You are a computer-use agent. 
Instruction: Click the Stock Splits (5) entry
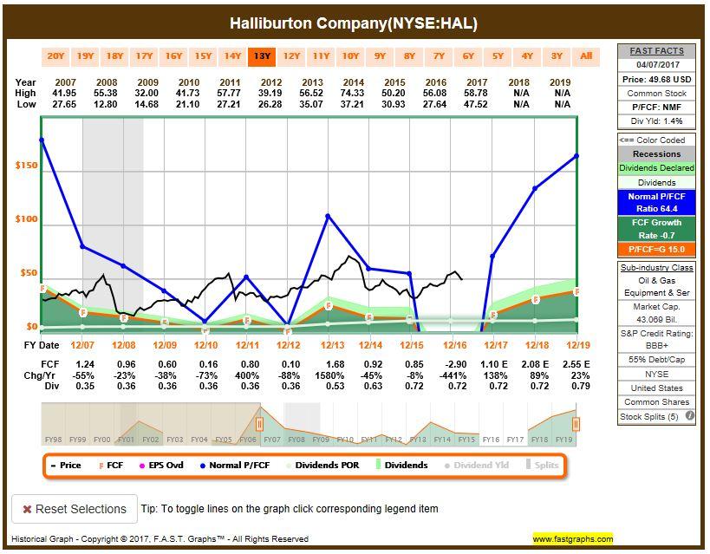(648, 417)
